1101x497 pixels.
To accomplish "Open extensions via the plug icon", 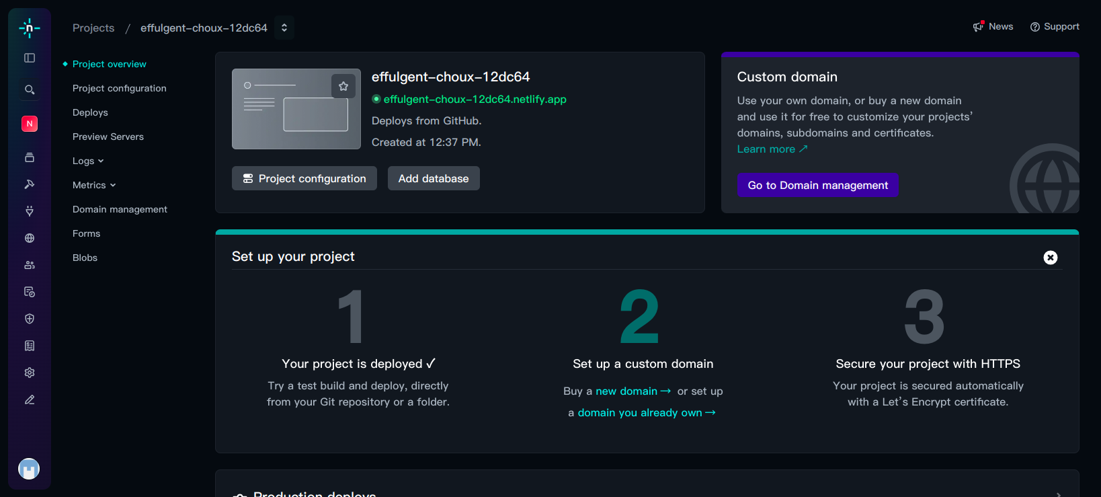I will pos(30,211).
